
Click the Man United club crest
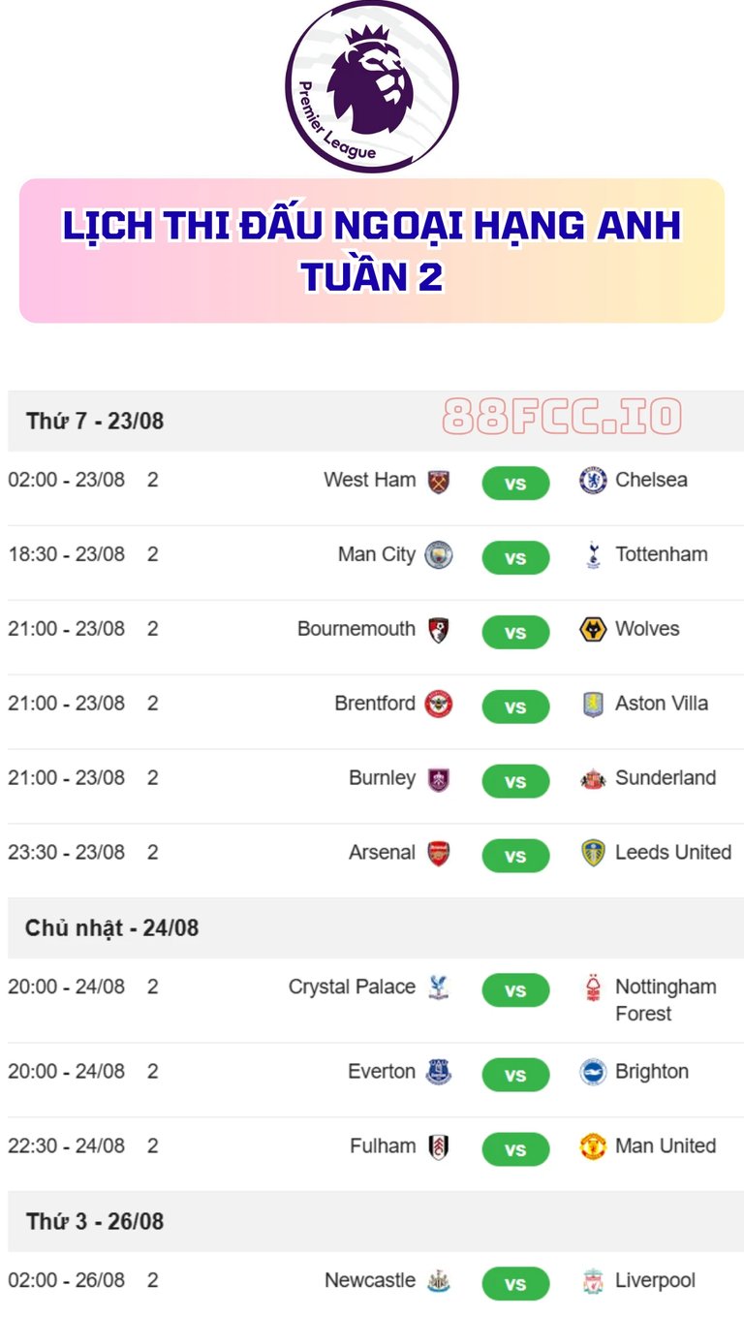coord(593,1147)
